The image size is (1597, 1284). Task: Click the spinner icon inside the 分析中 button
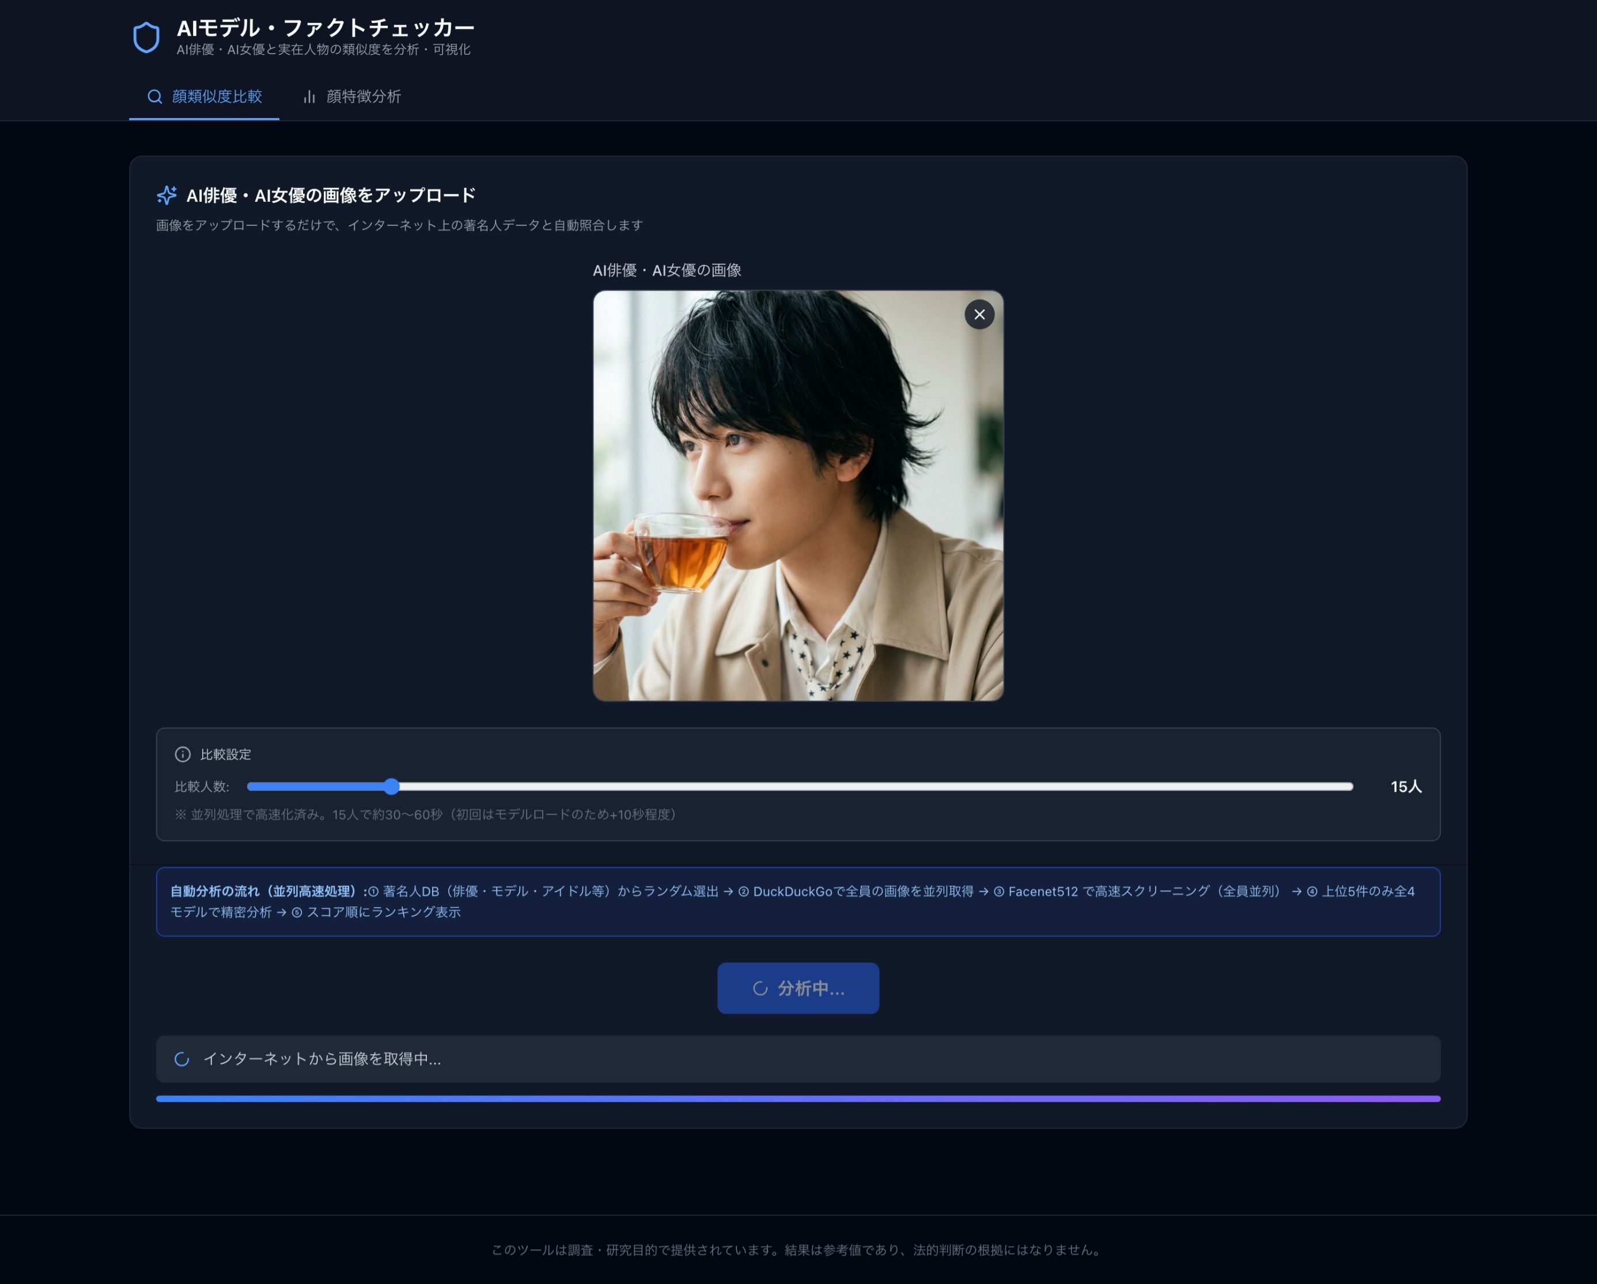pos(760,988)
